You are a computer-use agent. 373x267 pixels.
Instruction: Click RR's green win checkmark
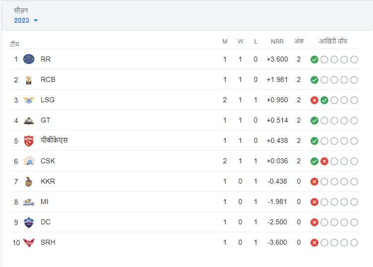point(314,60)
